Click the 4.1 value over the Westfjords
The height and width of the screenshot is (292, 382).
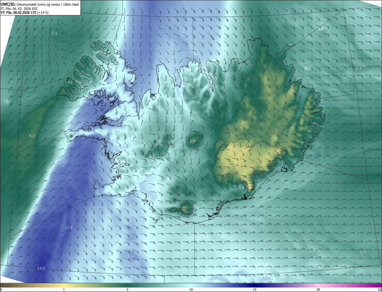click(70, 82)
